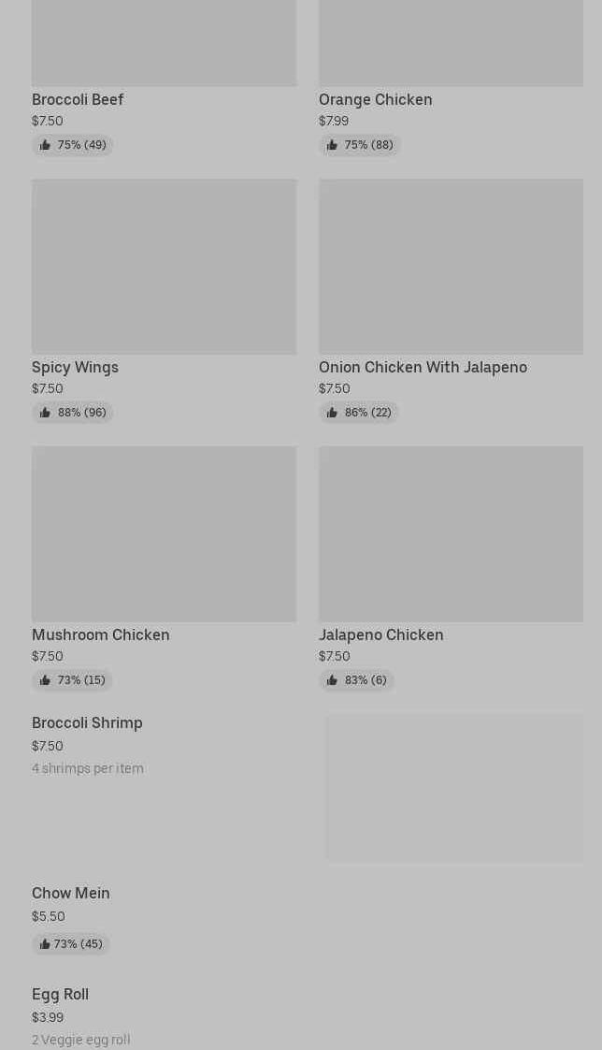
Task: Click the Spicy Wings photo thumbnail
Action: (x=164, y=267)
